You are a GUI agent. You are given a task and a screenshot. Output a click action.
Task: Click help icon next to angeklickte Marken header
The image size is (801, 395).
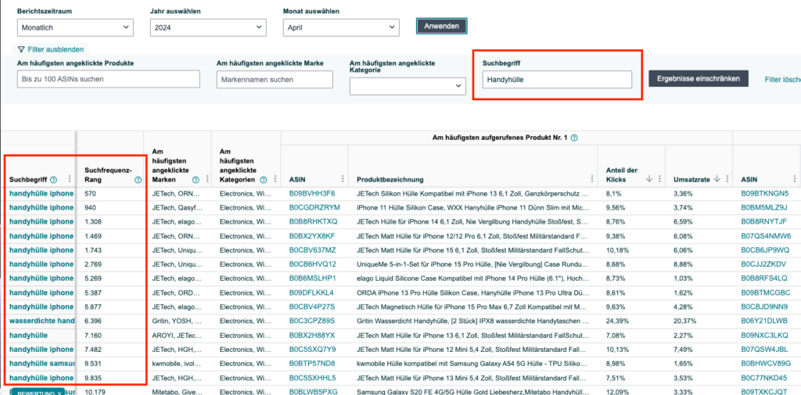point(195,180)
